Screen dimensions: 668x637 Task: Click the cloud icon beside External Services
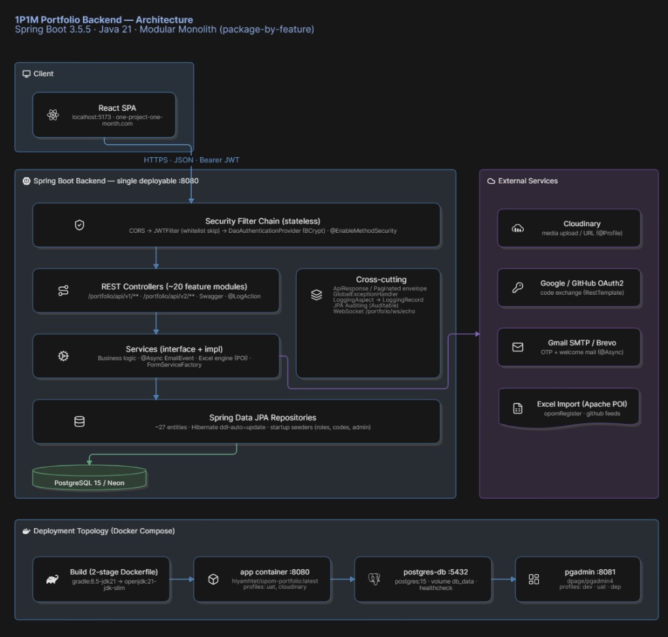(491, 181)
